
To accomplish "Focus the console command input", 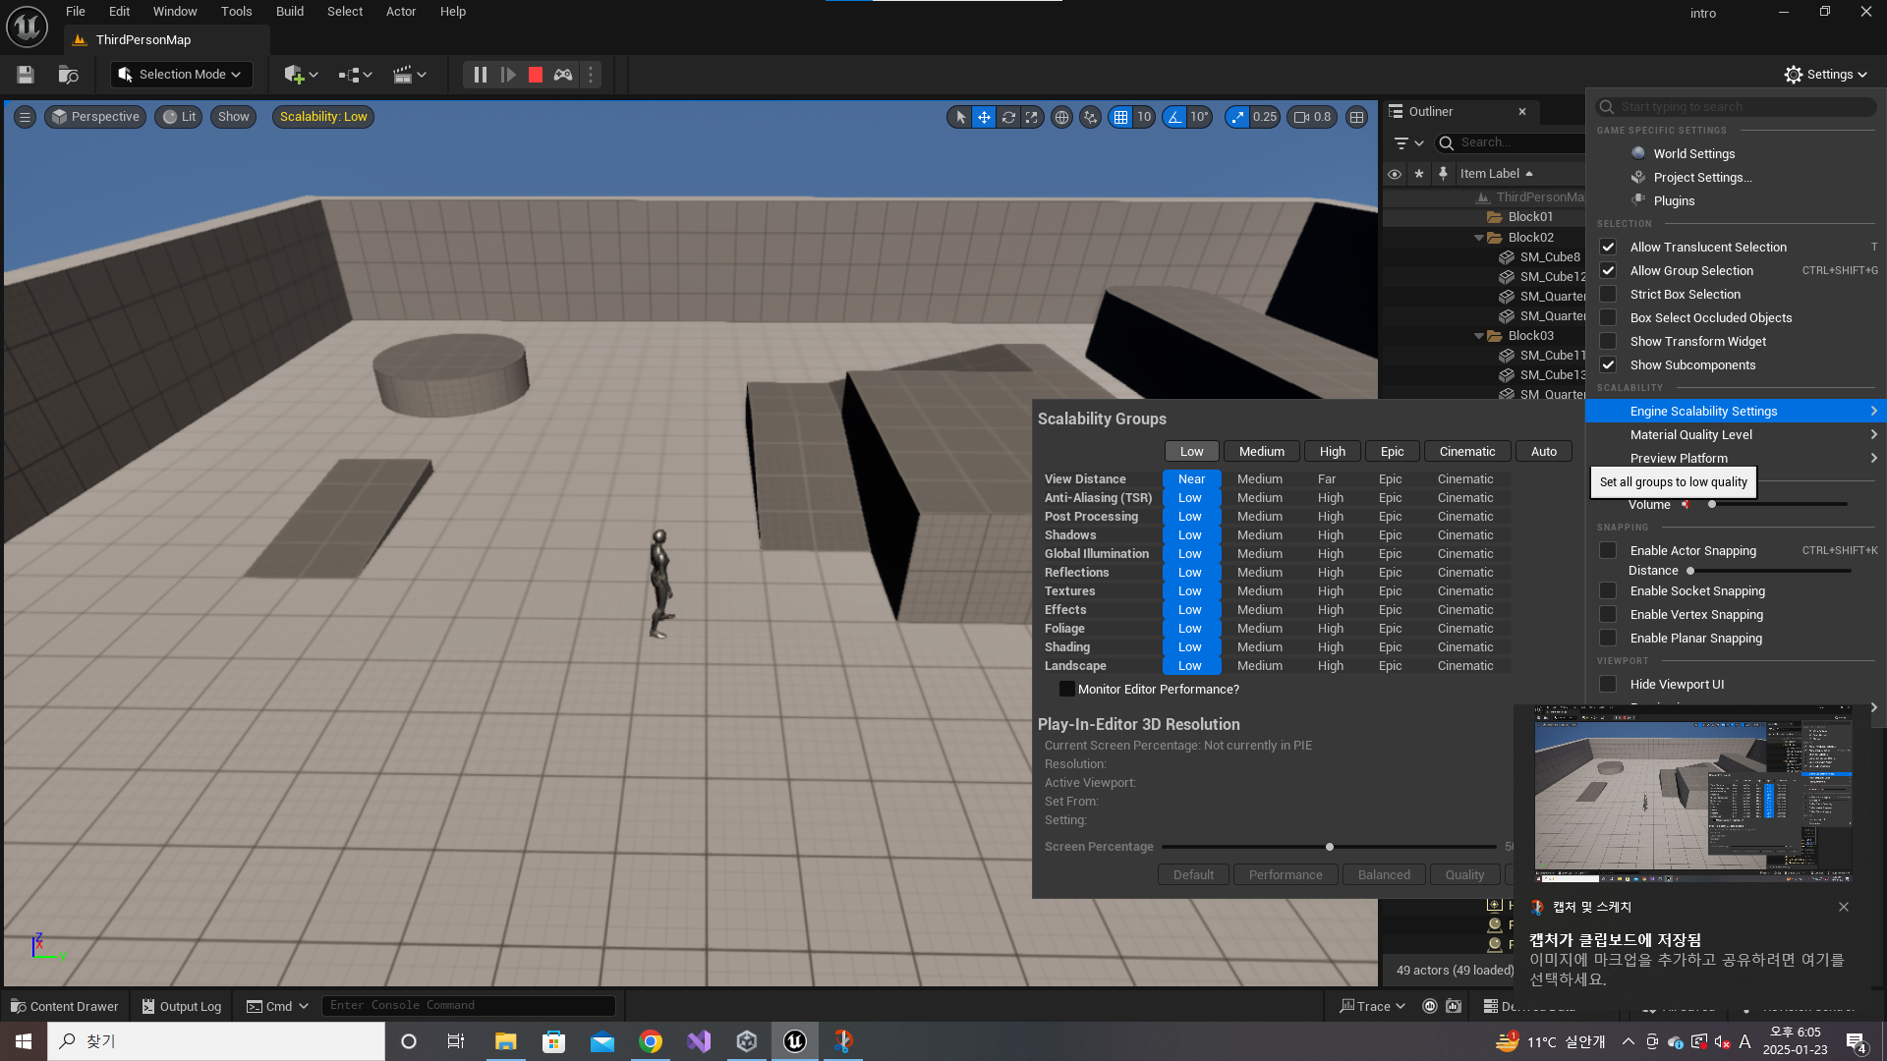I will 469,1006.
